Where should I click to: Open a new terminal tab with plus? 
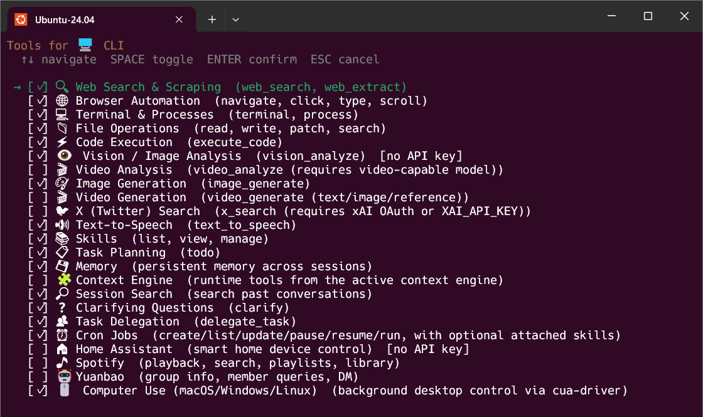tap(212, 19)
